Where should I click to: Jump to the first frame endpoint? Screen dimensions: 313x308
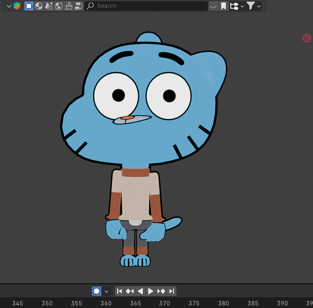click(120, 291)
